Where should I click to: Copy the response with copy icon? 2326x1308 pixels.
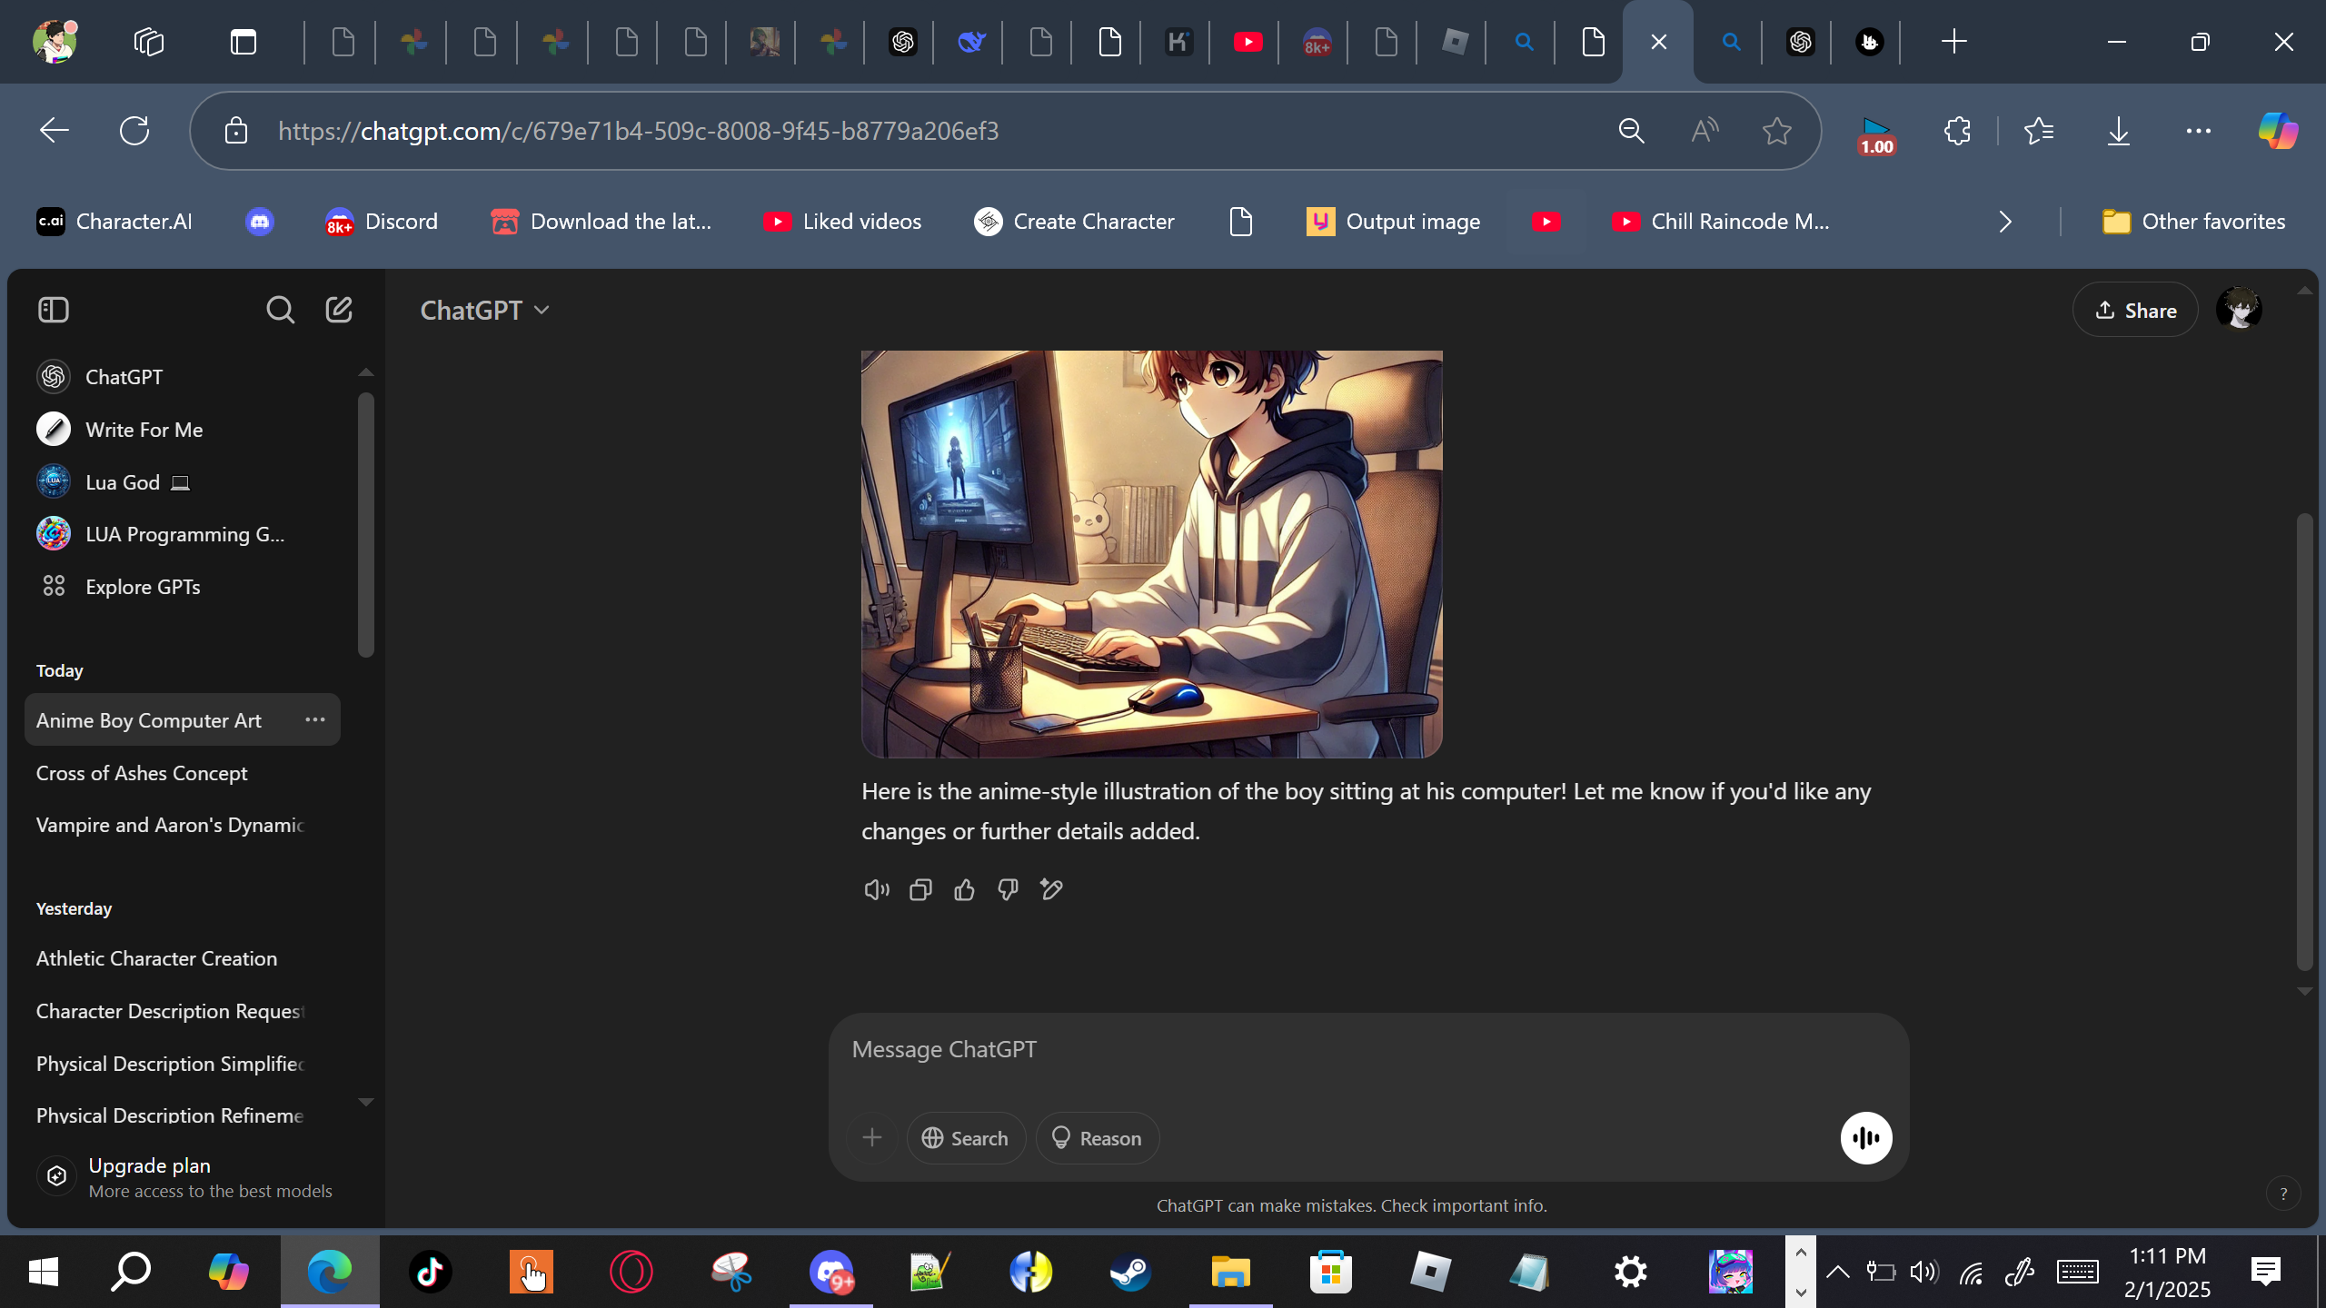[x=920, y=889]
